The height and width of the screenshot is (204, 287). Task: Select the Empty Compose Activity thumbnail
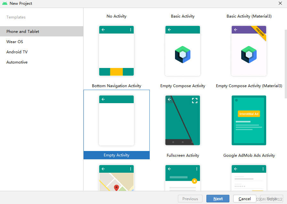coord(183,51)
